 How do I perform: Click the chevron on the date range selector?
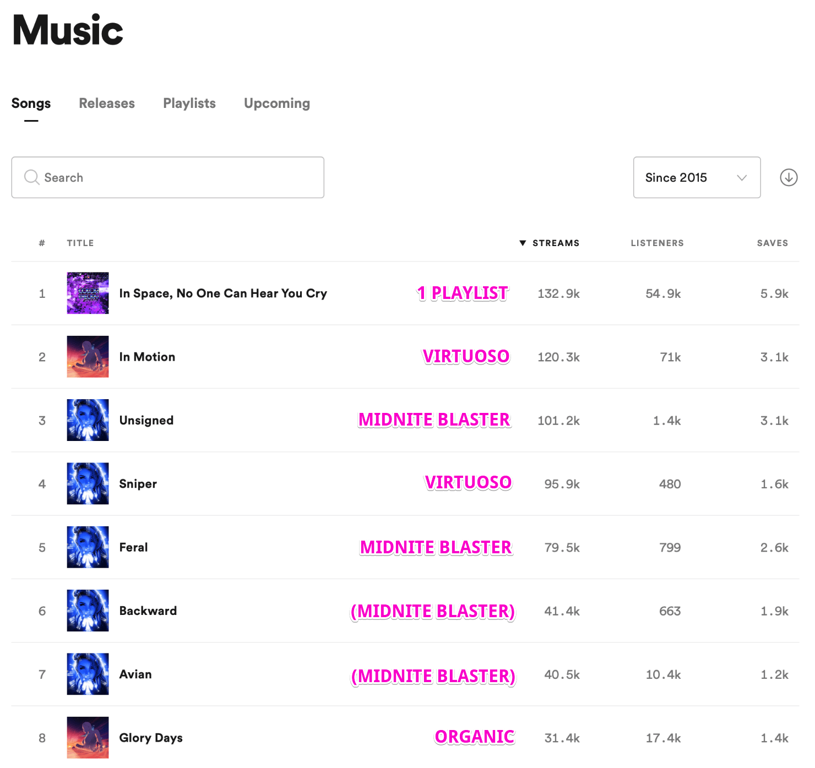(742, 177)
